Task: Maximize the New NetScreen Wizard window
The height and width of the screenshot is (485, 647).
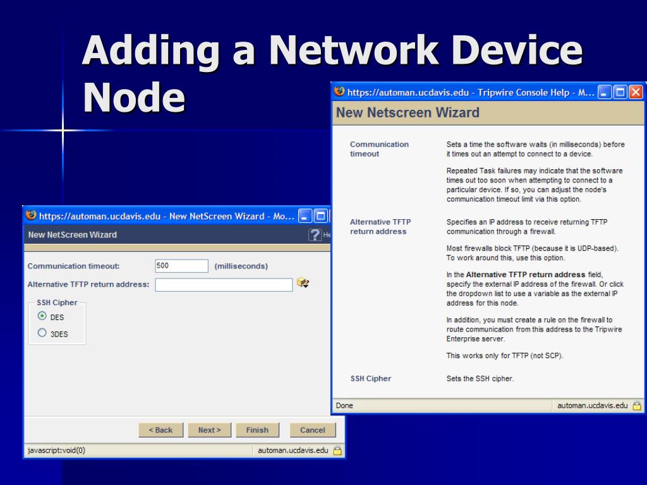Action: pos(320,216)
